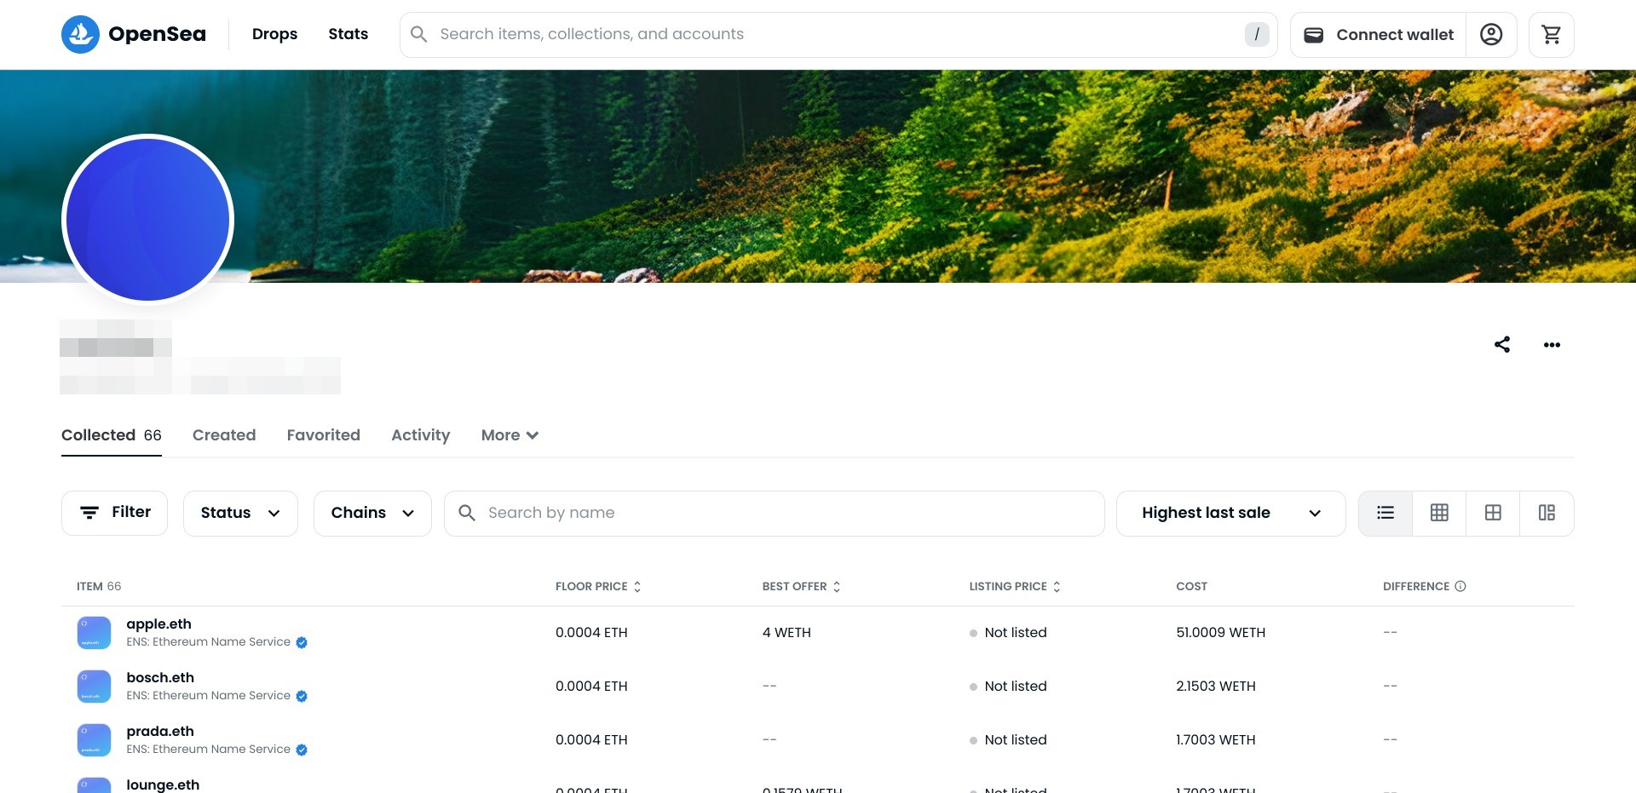Open the bosch.eth item thumbnail
The image size is (1636, 793).
tap(94, 687)
